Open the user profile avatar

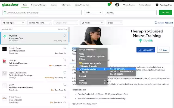117,5
